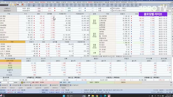Open the 선물옵션 menu
Screen dimensions: 173x97
pos(58,2)
